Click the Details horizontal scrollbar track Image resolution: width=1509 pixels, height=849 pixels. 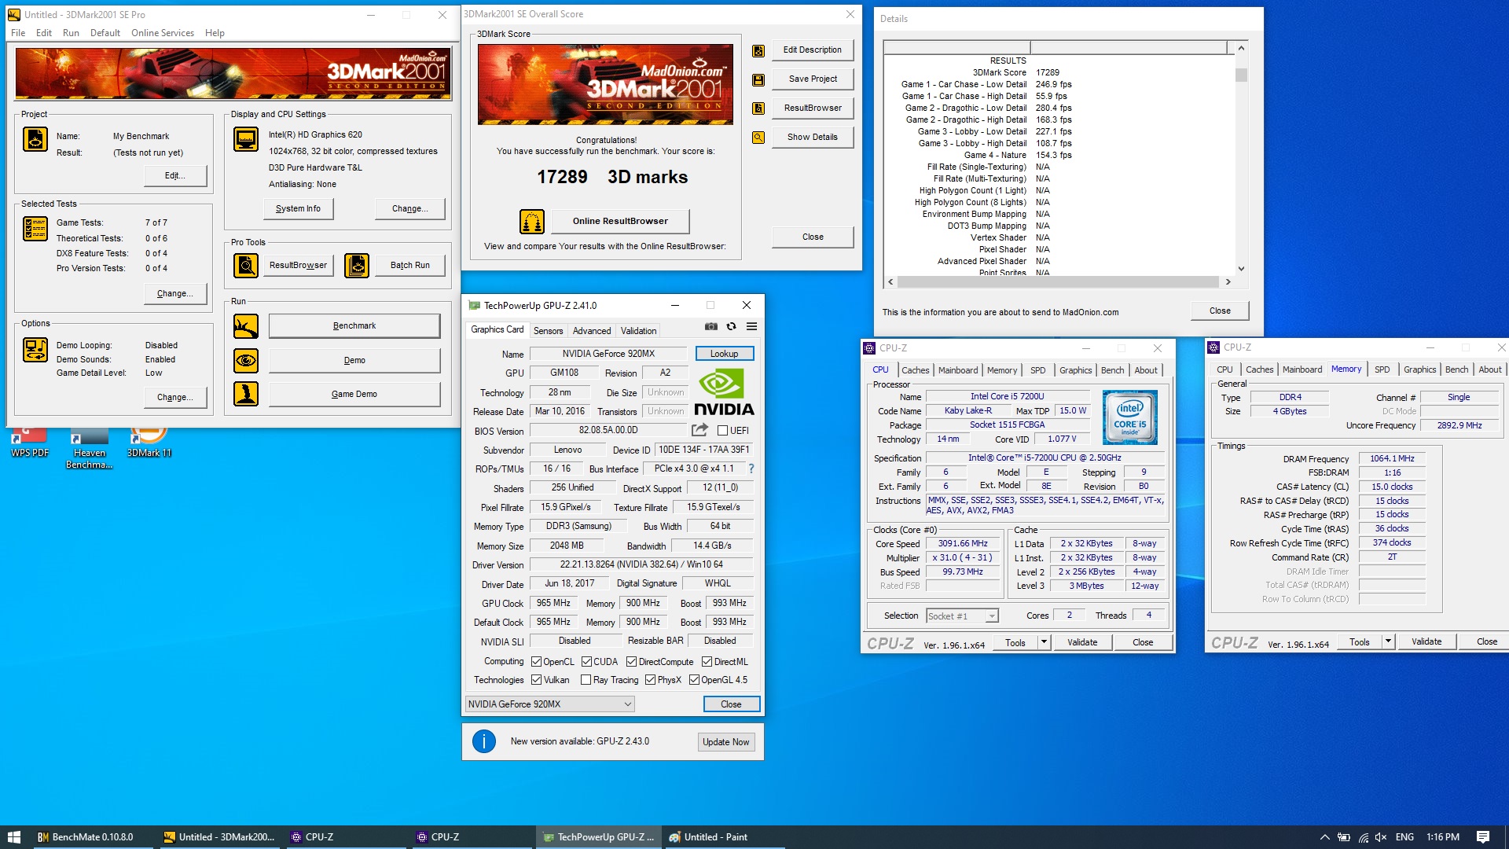click(1058, 281)
